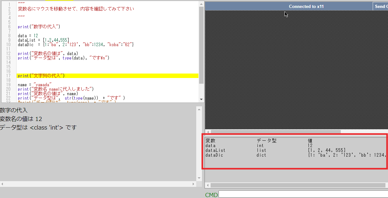Click the code editor's scroll-down arrow
This screenshot has height=198, width=388.
[x=201, y=99]
